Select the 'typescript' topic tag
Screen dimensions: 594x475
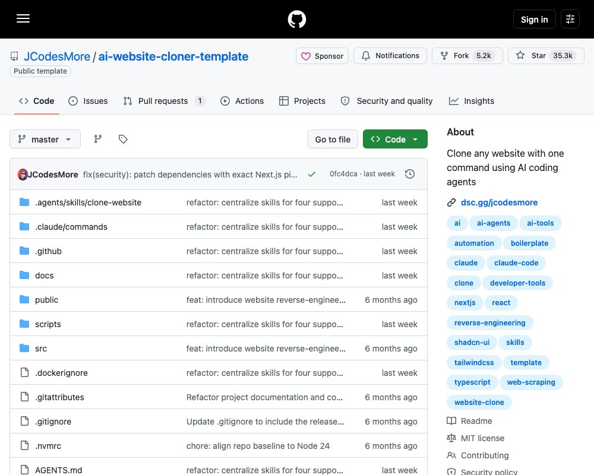[472, 382]
